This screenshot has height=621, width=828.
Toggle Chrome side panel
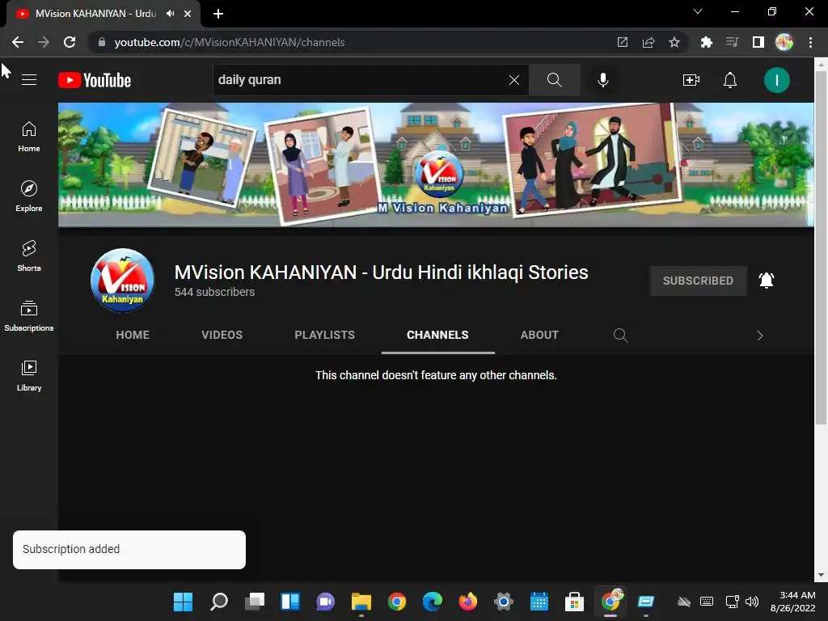[758, 42]
